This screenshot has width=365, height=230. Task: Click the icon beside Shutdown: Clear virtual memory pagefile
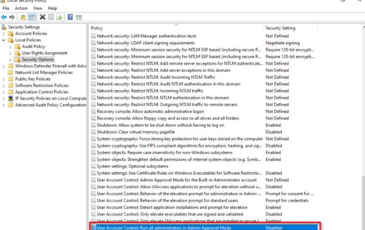tap(93, 132)
